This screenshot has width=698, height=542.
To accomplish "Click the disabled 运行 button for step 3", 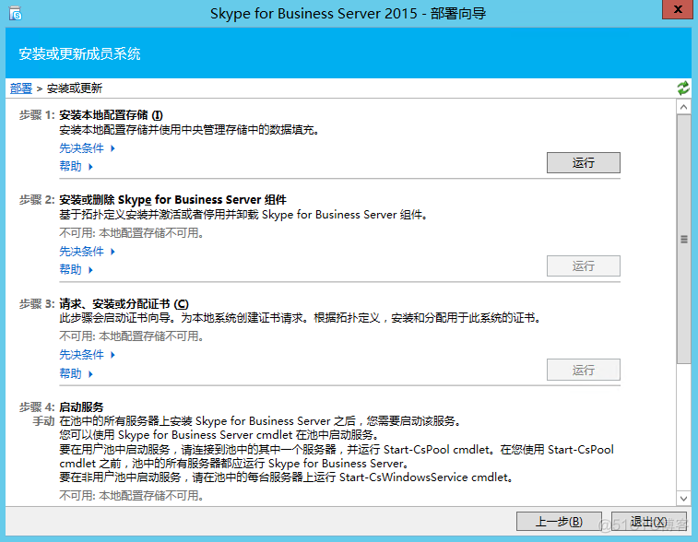I will click(x=583, y=370).
